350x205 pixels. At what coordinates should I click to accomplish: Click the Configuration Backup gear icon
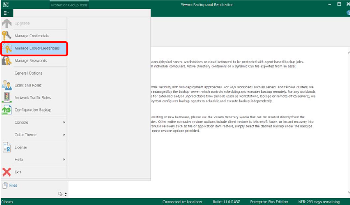7,110
